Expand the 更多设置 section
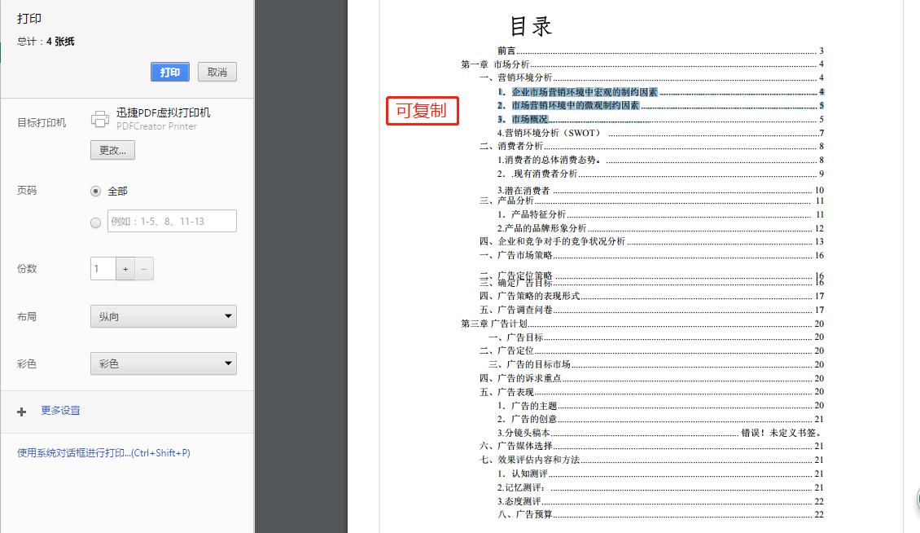Viewport: 920px width, 533px height. pyautogui.click(x=59, y=411)
